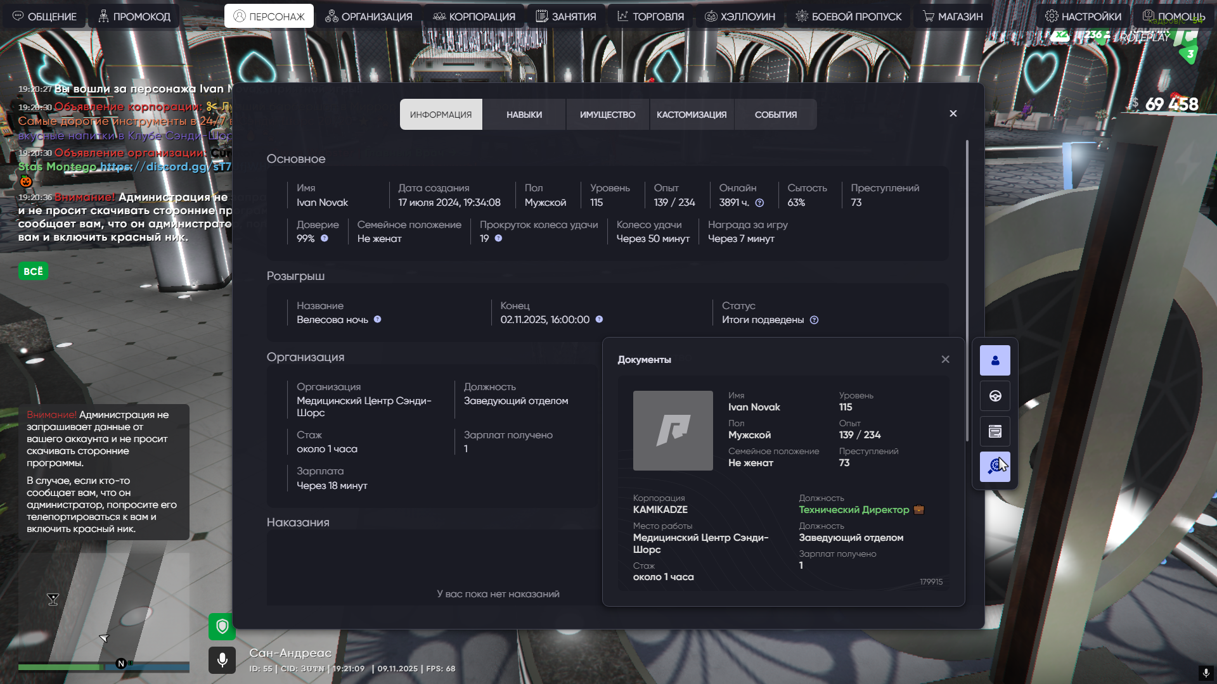Open the ПРОМОКОД menu
The image size is (1217, 684).
tap(134, 16)
